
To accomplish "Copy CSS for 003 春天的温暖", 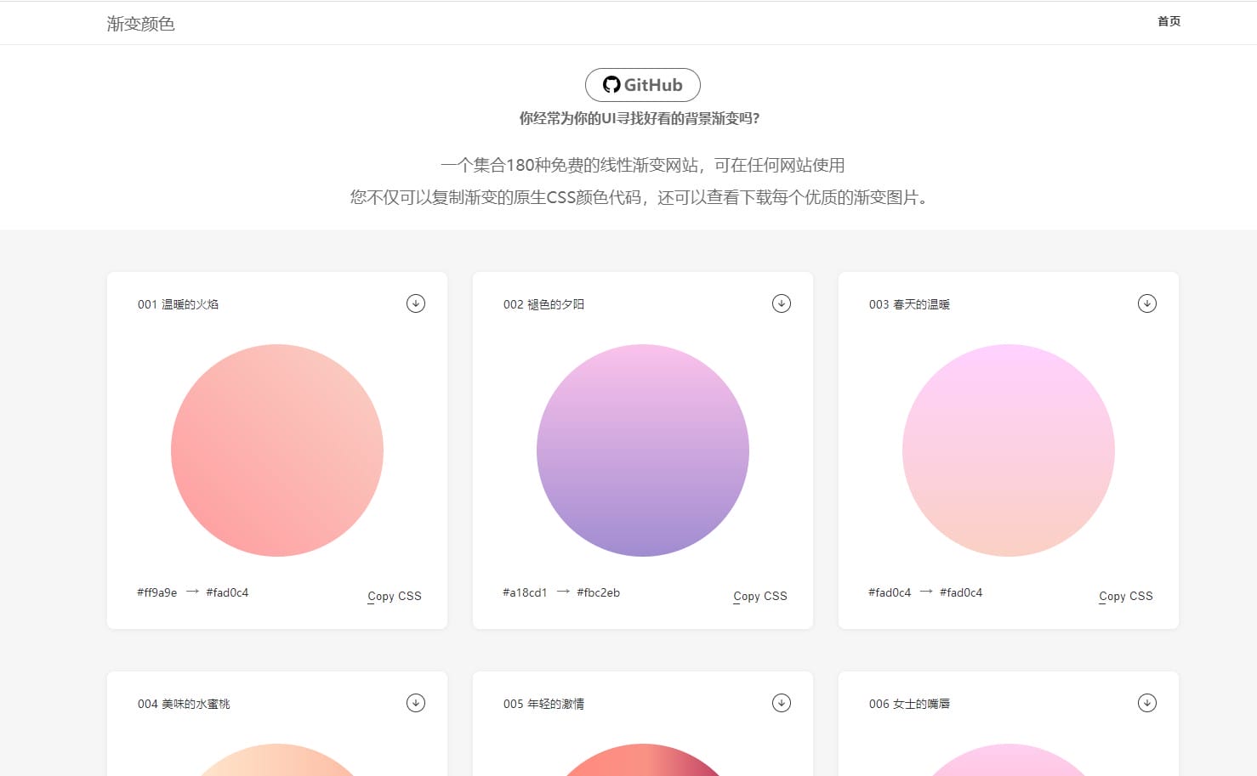I will [x=1126, y=596].
